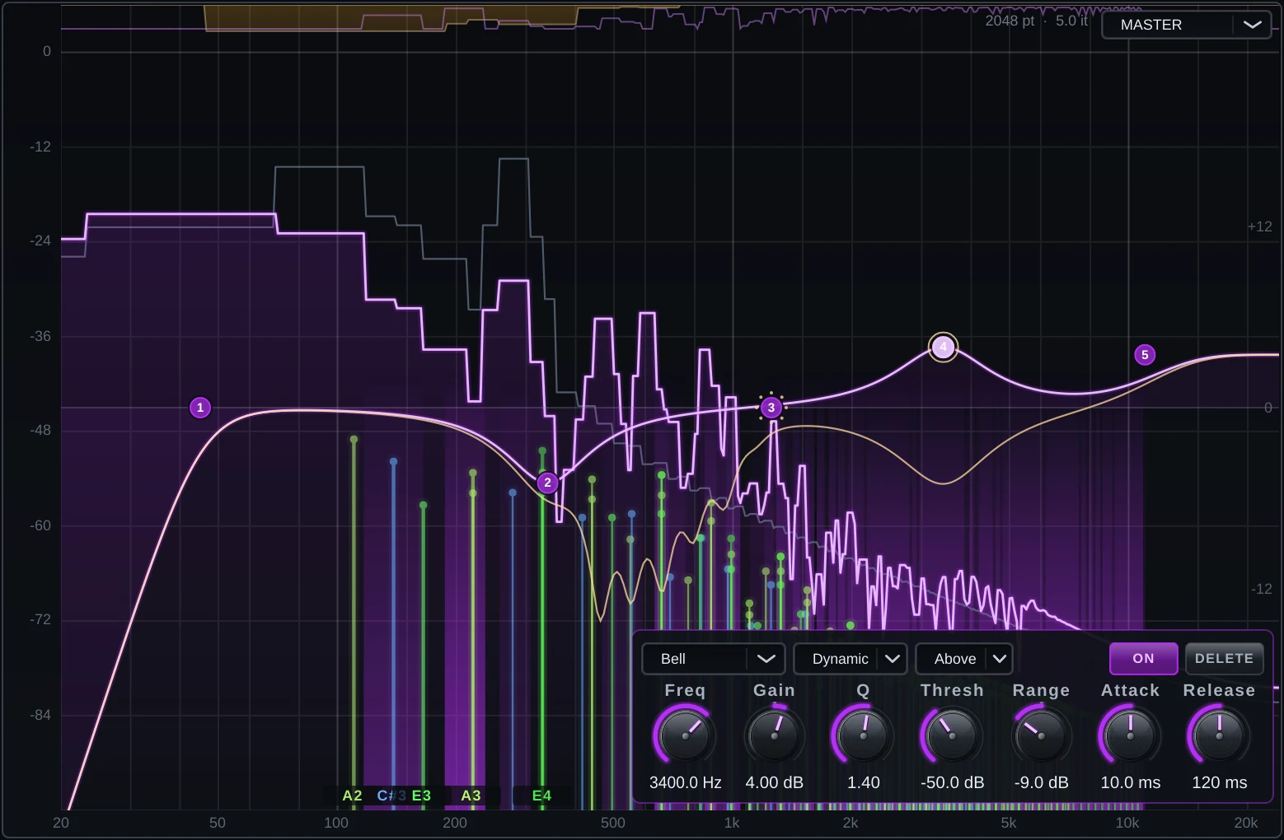Click the -9.0 dB range value
Image resolution: width=1284 pixels, height=840 pixels.
click(x=1041, y=782)
